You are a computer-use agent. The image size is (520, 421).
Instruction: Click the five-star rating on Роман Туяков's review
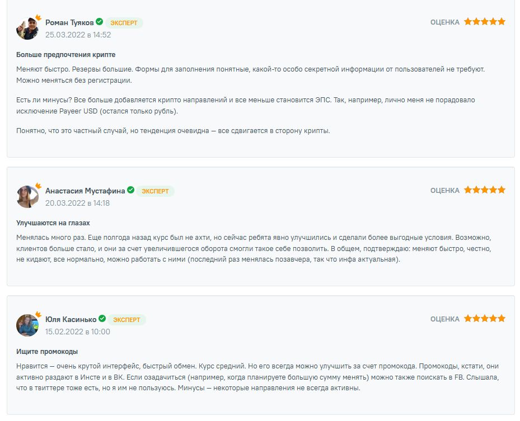click(x=484, y=22)
